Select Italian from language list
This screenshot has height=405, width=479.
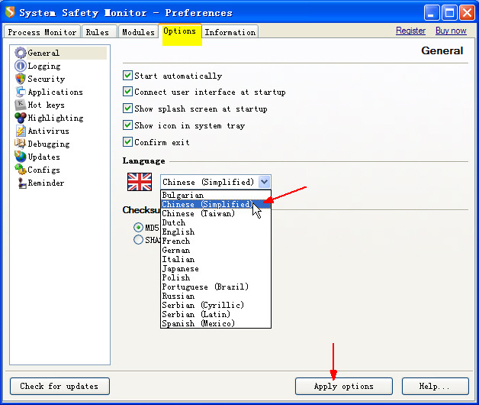pyautogui.click(x=216, y=259)
